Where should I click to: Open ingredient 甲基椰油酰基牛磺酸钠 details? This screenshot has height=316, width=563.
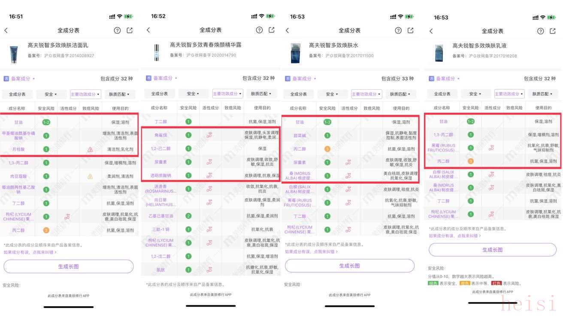(18, 136)
